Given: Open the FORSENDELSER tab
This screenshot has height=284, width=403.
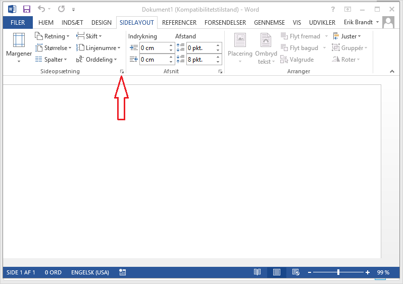Looking at the screenshot, I should point(225,23).
